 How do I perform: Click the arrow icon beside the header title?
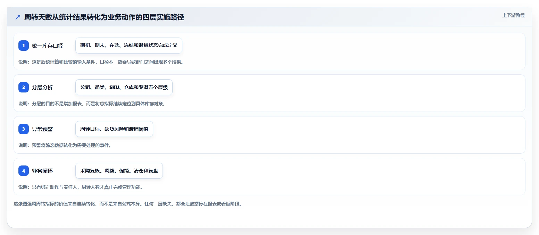coord(18,17)
